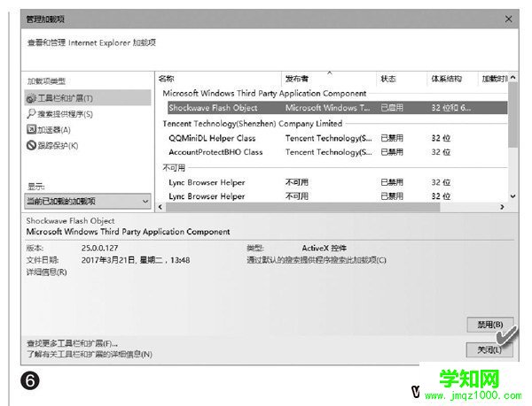Click the horizontal scrollbar left arrow
Image resolution: width=532 pixels, height=406 pixels.
(x=160, y=207)
